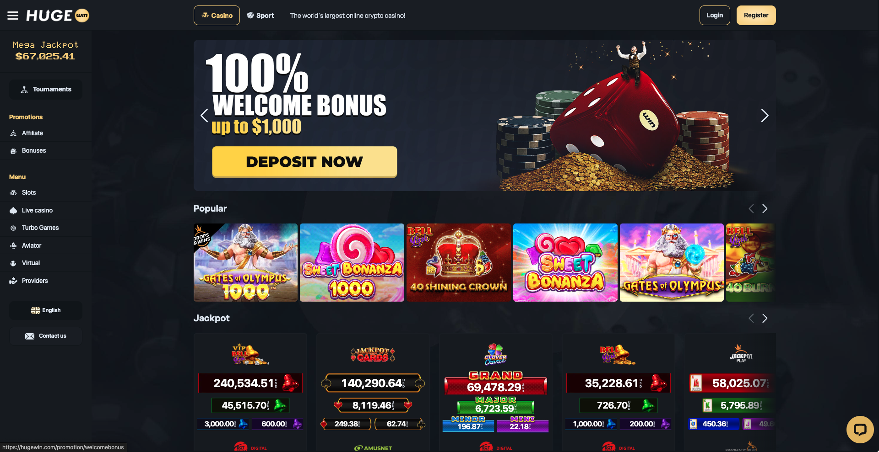The image size is (879, 452).
Task: Show next banner slide with right arrow
Action: click(x=764, y=116)
